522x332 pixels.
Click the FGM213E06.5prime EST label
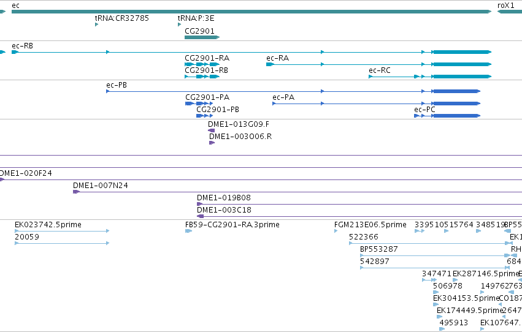pyautogui.click(x=370, y=225)
